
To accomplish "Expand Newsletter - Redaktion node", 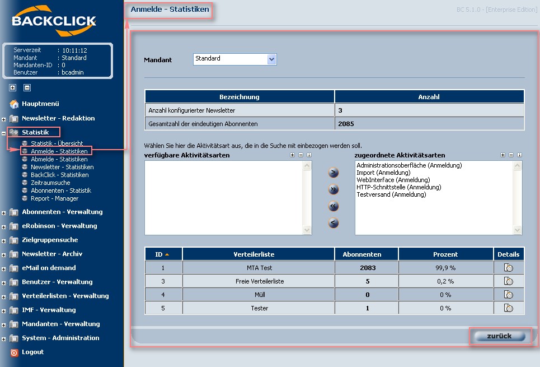I will coord(3,119).
